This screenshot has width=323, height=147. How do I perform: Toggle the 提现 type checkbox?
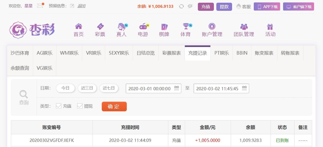pos(80,106)
